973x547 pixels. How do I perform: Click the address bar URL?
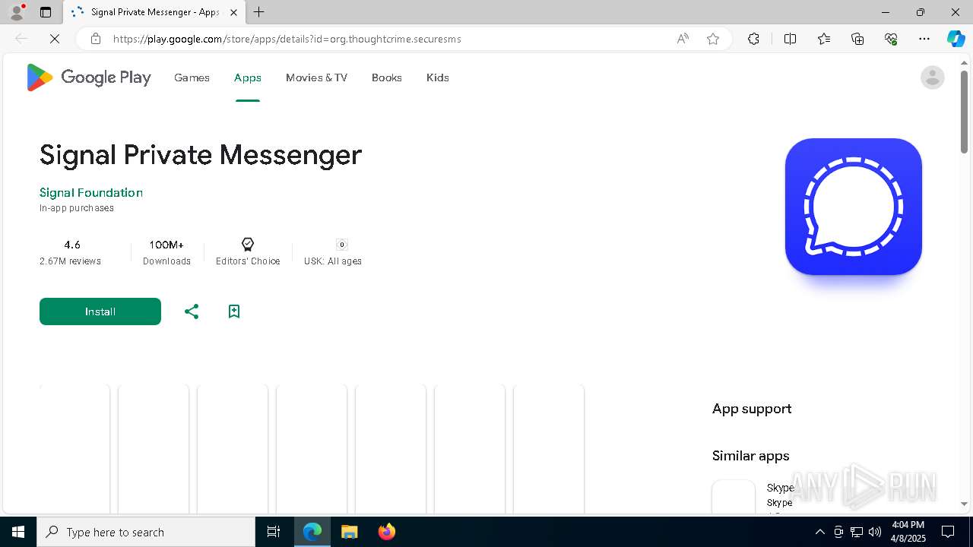[287, 39]
